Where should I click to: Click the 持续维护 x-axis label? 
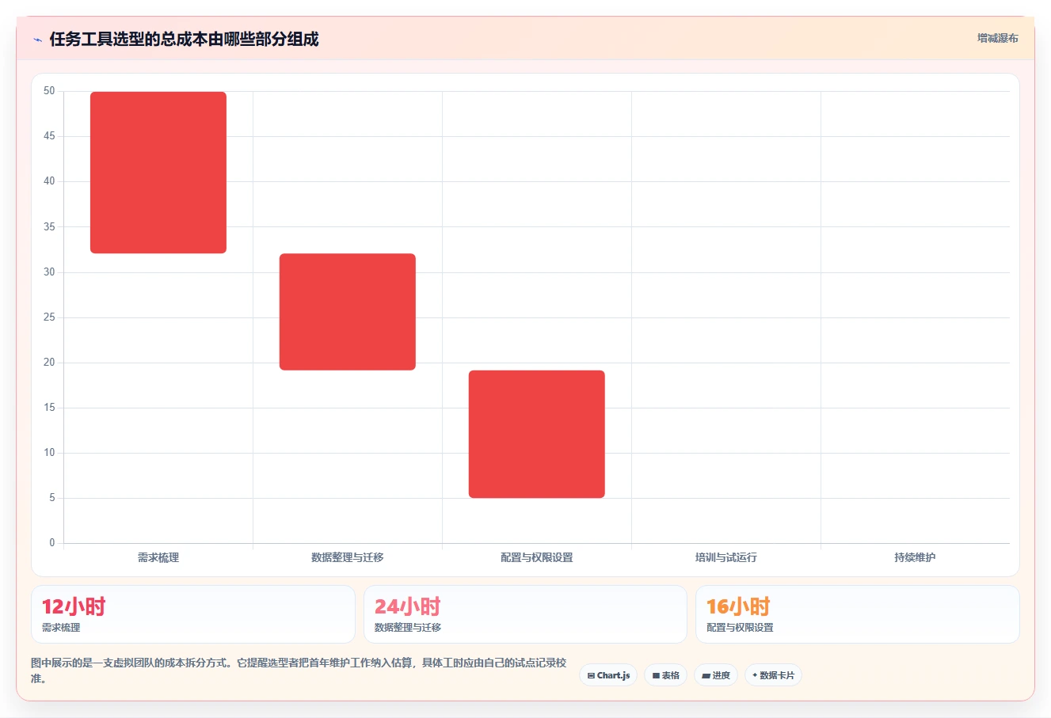pos(915,557)
